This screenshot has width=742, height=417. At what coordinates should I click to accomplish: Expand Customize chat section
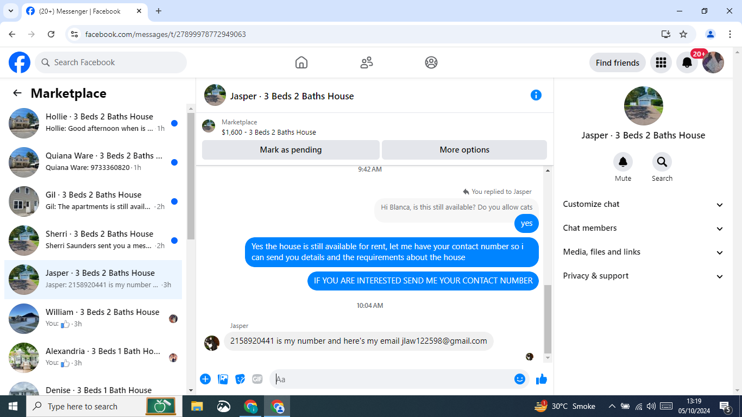(644, 204)
